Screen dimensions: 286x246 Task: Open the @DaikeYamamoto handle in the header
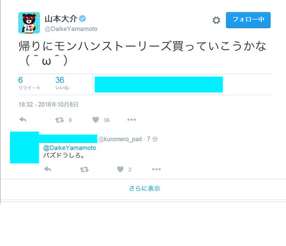click(x=71, y=29)
